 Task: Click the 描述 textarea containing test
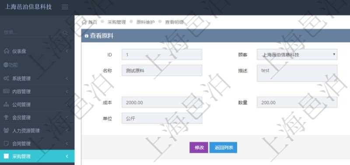(x=297, y=73)
